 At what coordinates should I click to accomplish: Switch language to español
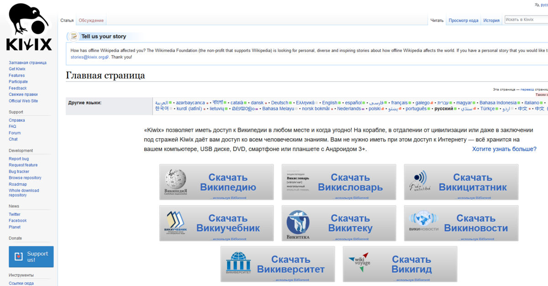(353, 103)
